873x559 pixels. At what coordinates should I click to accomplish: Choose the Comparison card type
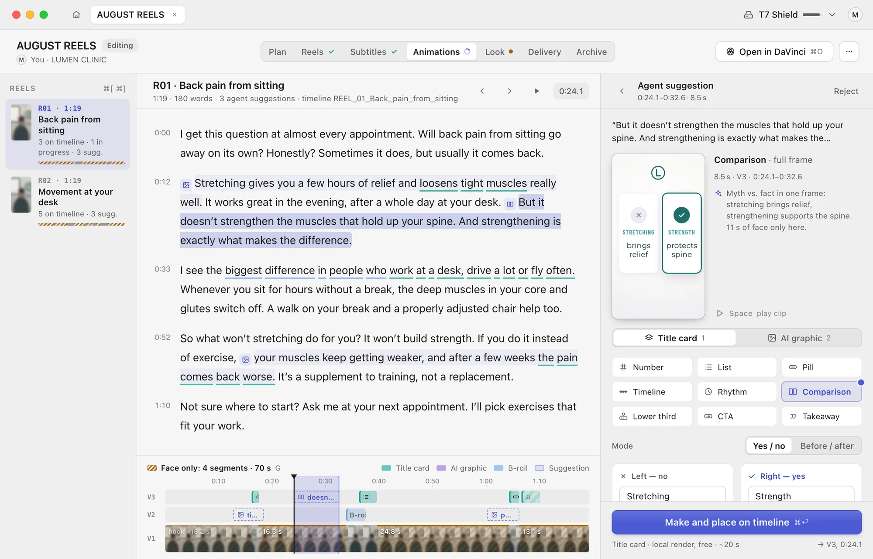click(821, 392)
